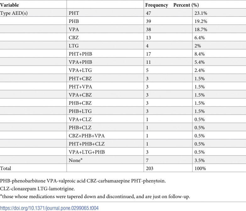This screenshot has width=246, height=211.
Task: Click the Frequency column header
Action: [156, 5]
